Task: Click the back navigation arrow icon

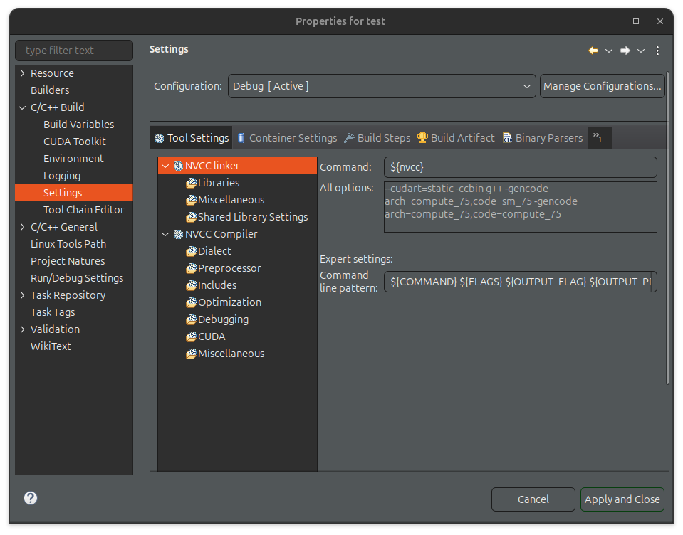Action: pos(593,51)
